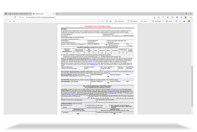Go back with the browser back arrow
This screenshot has width=197, height=132.
(7, 17)
